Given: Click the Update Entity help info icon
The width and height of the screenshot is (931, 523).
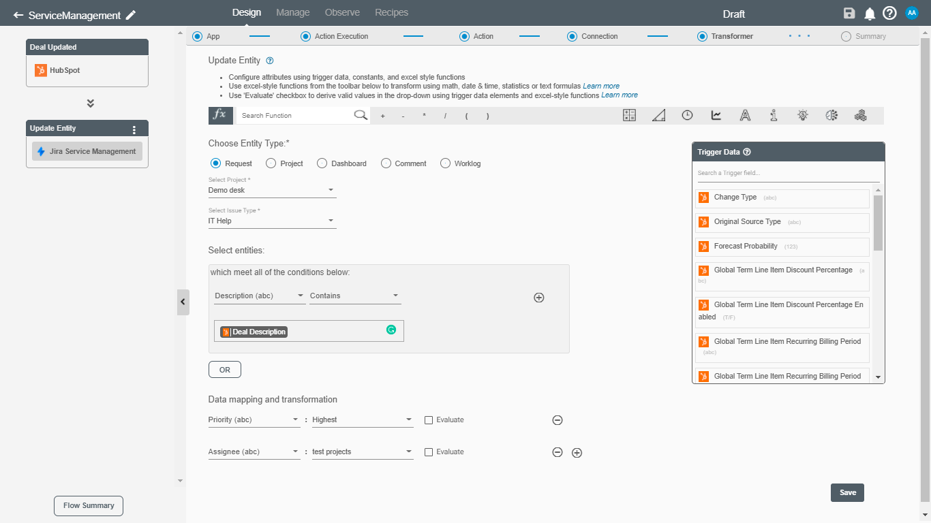Looking at the screenshot, I should coord(270,61).
